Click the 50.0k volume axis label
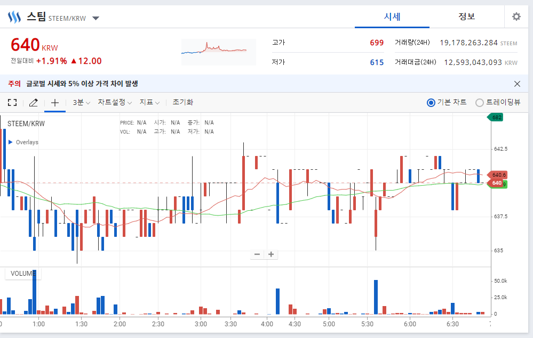Screen dimensions: 533x338 500,281
